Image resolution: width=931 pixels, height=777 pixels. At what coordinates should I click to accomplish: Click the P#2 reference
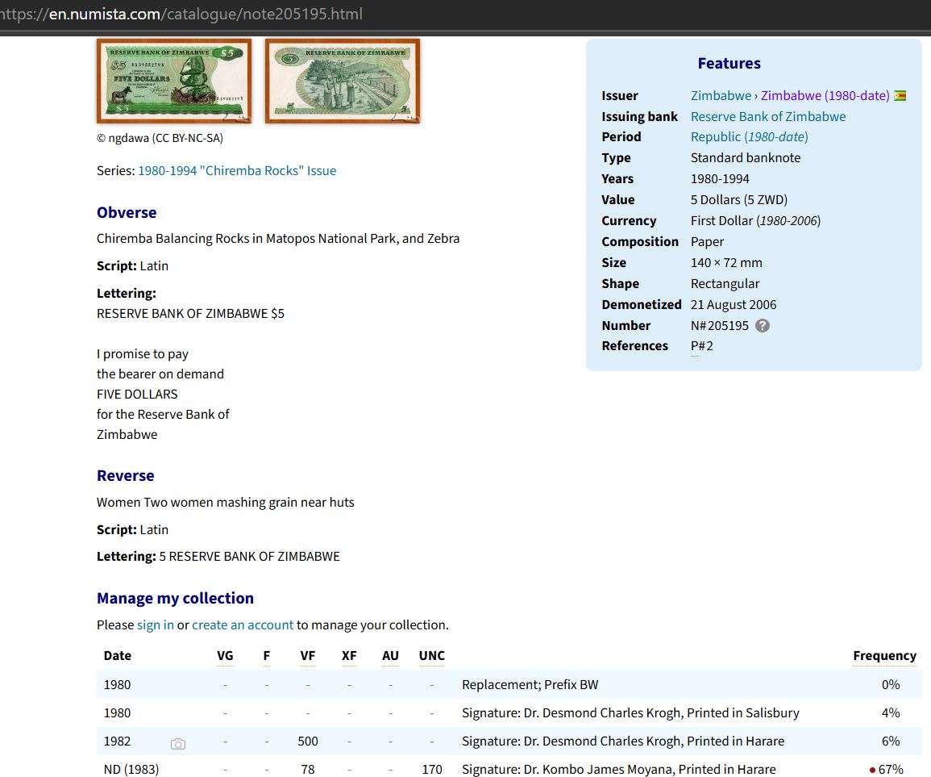[701, 346]
